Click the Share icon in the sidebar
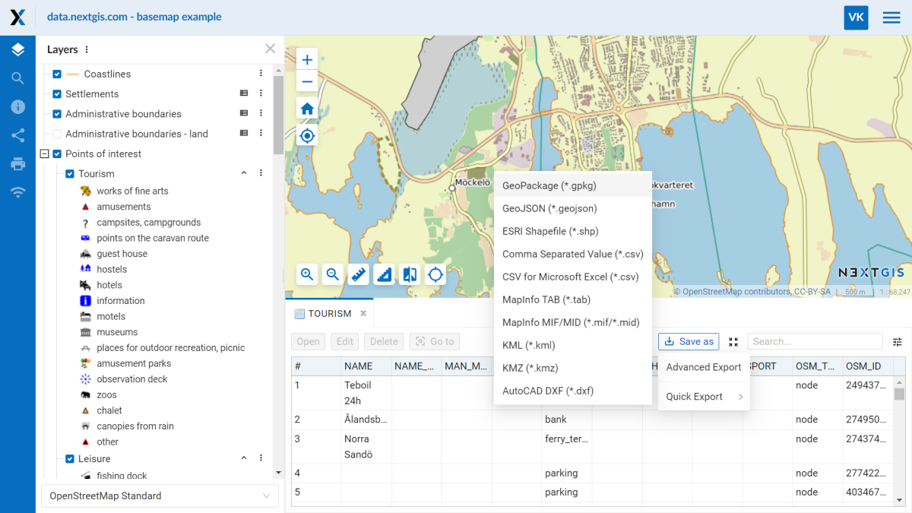The image size is (912, 513). point(17,135)
